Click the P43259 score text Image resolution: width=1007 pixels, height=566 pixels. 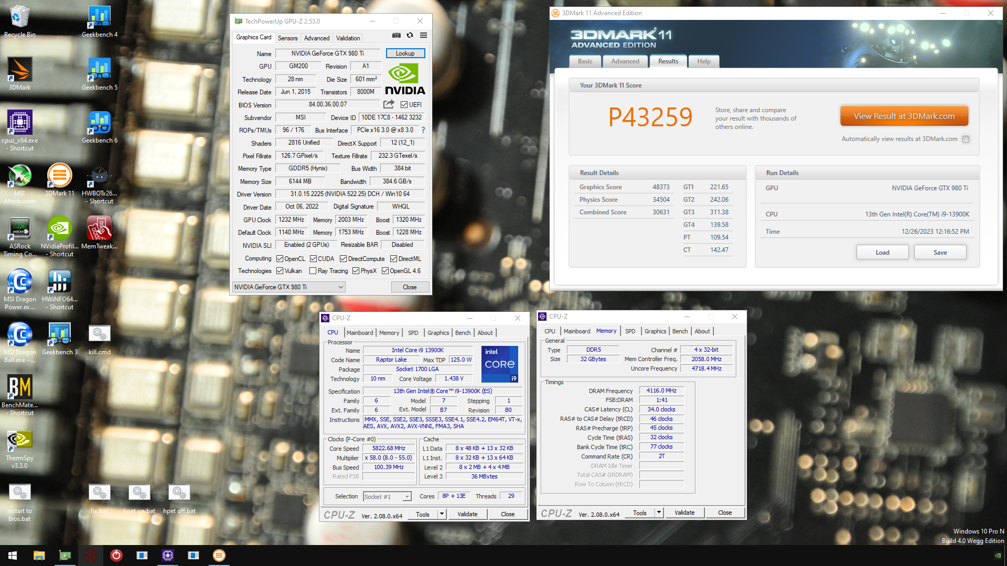pyautogui.click(x=650, y=117)
